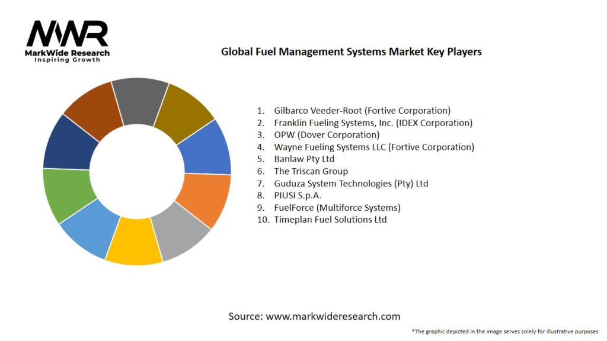Click the chart title text
The image size is (607, 341).
coord(351,52)
